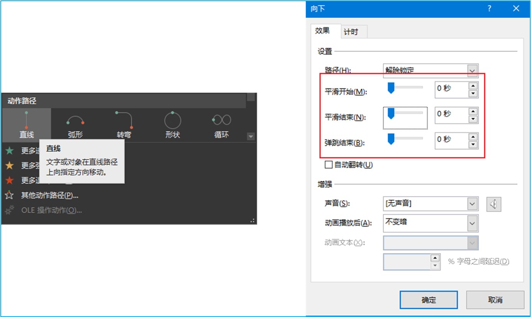Click the green star next to 更多进入效果

10,150
